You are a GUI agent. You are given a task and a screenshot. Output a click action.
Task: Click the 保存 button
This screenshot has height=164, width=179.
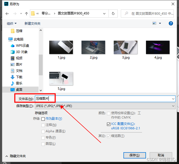[135, 155]
